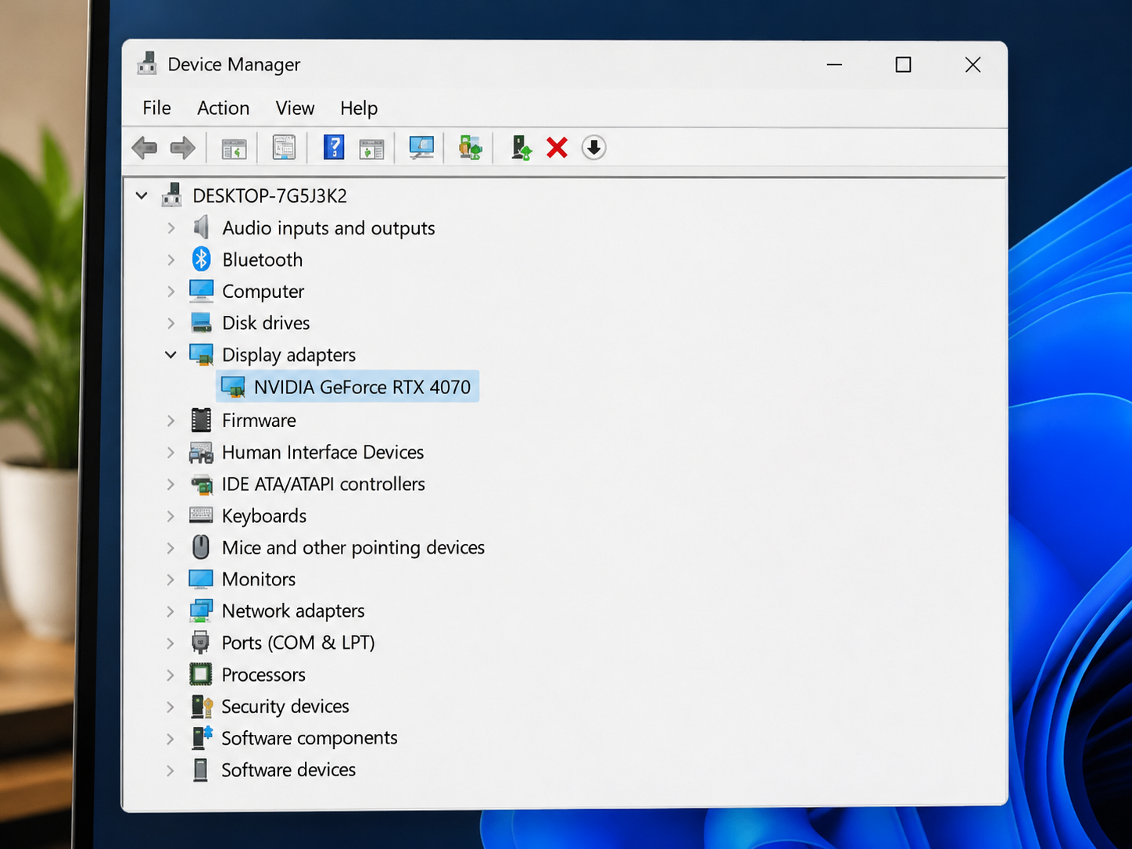Select the Computer label
Image resolution: width=1132 pixels, height=849 pixels.
coord(263,292)
